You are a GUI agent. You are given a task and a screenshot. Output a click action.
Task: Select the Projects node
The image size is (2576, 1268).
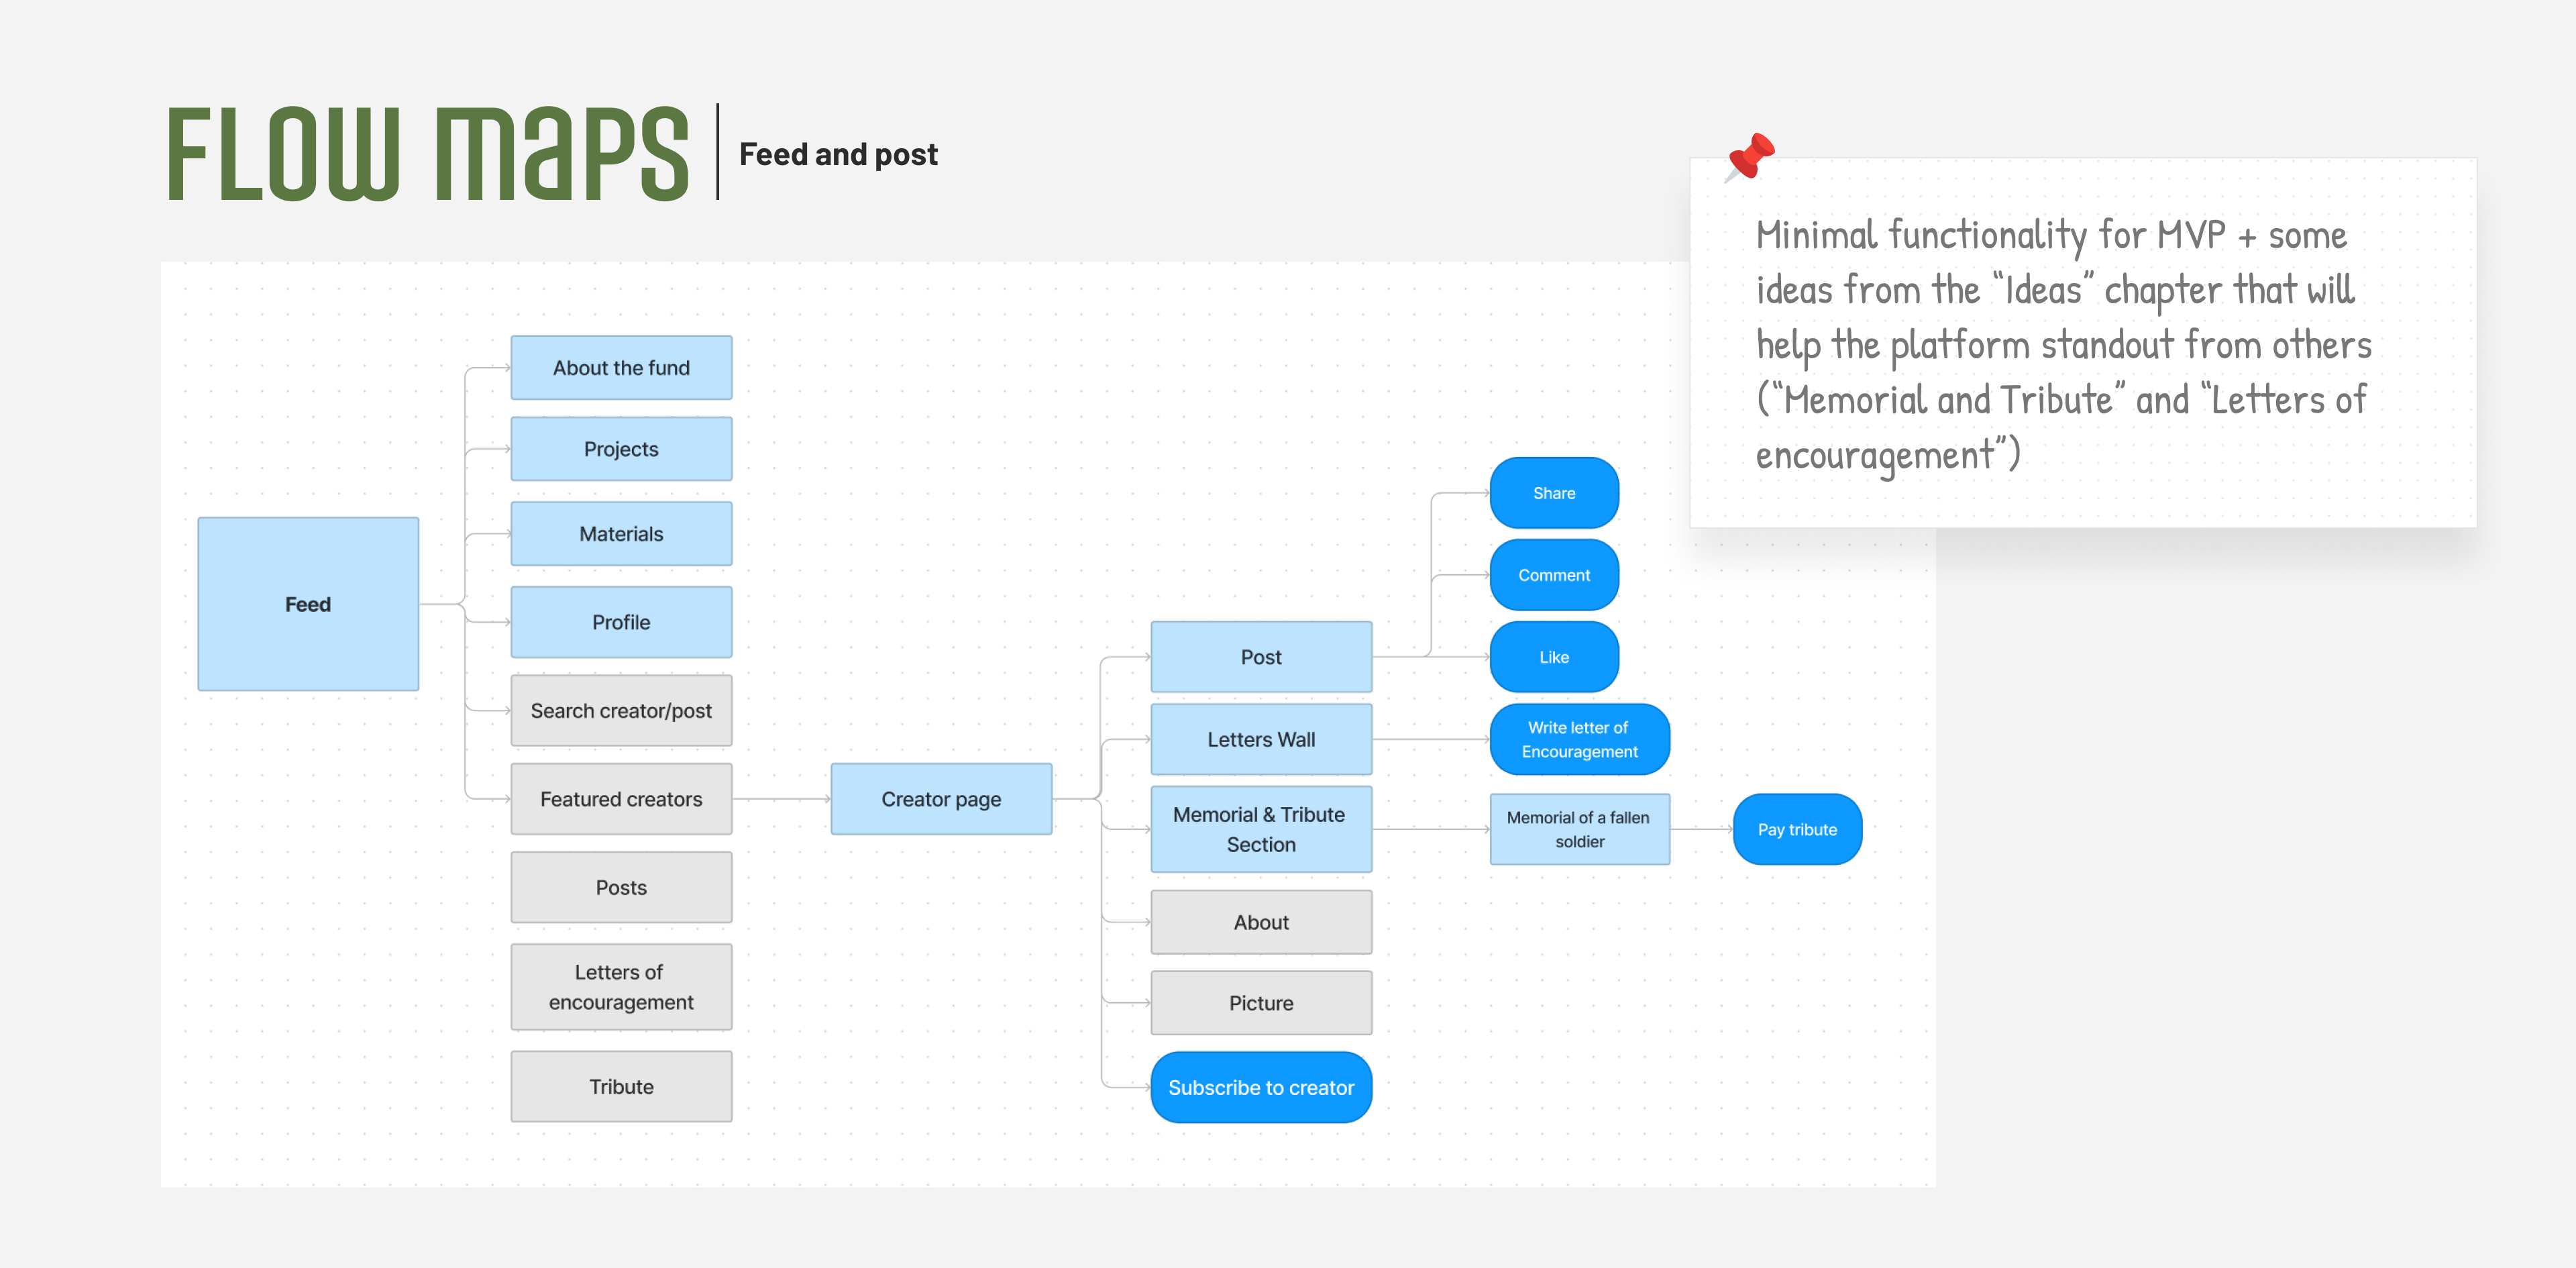point(621,449)
